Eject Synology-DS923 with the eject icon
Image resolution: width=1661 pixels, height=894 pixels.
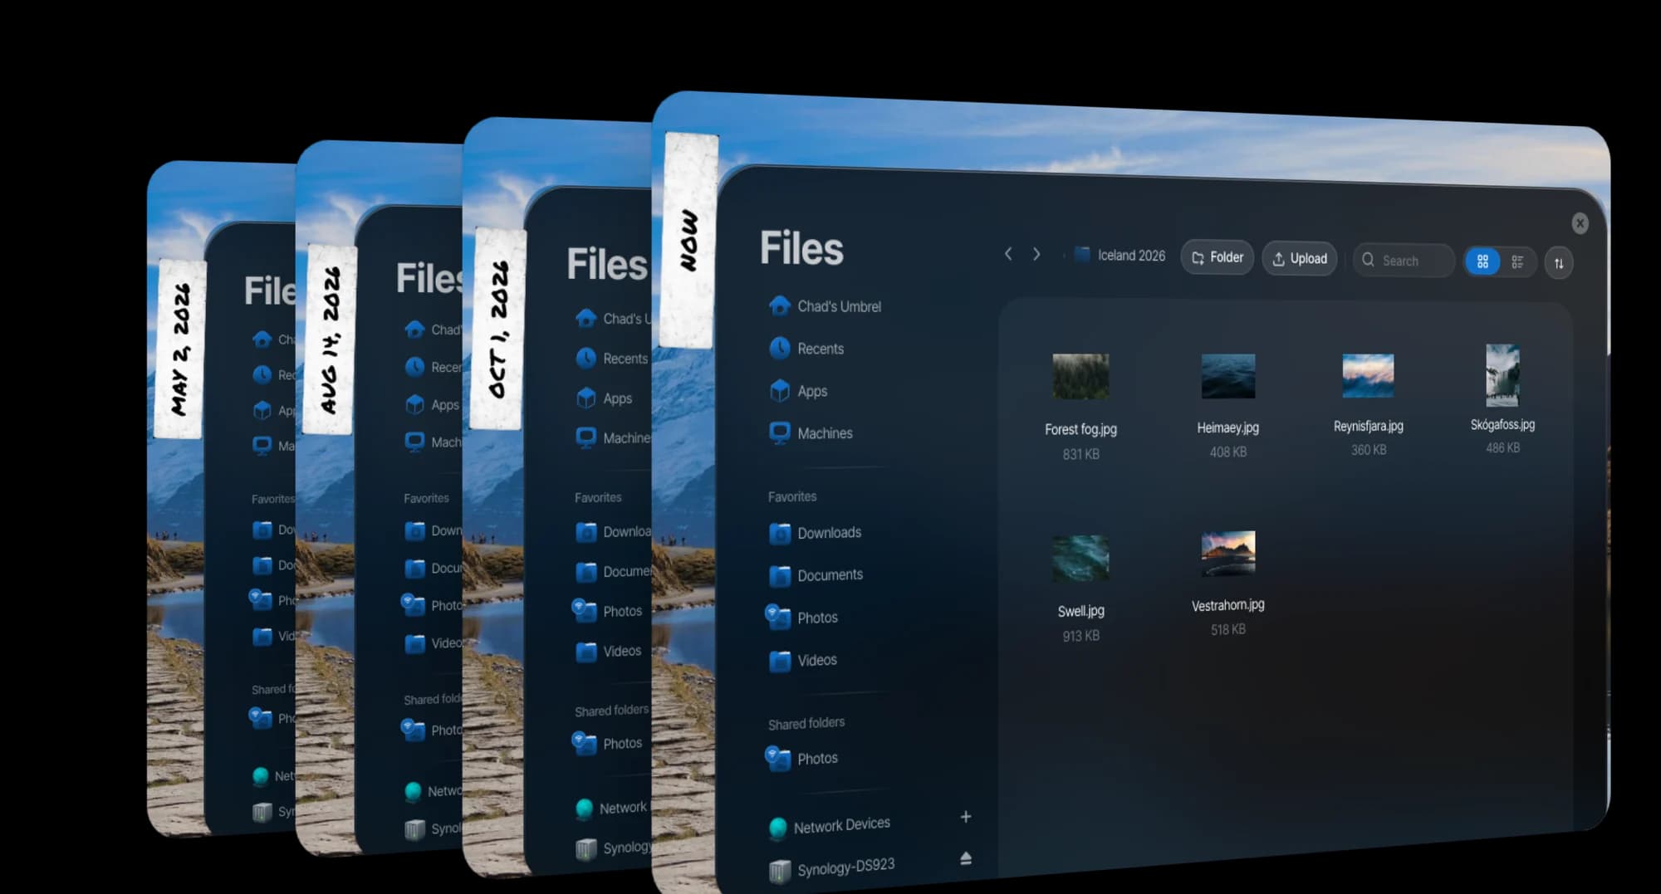966,857
